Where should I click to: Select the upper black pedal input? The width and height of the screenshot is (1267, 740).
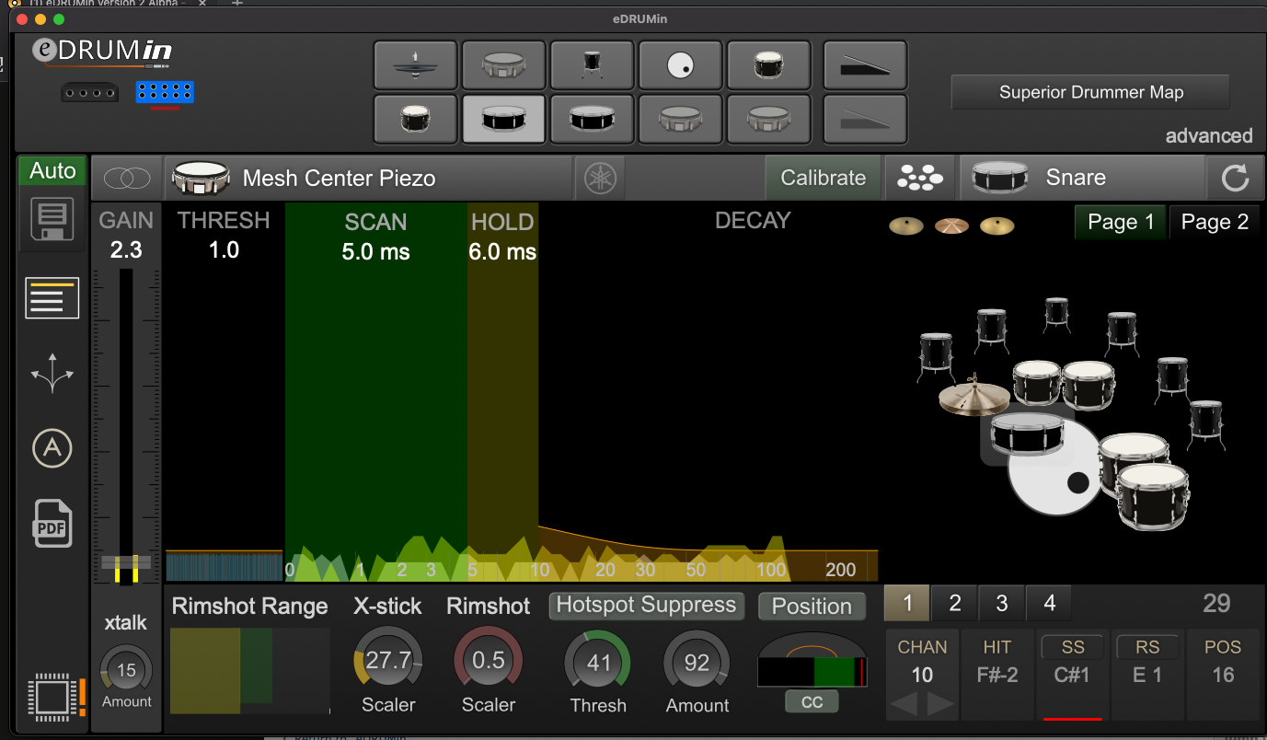point(865,65)
